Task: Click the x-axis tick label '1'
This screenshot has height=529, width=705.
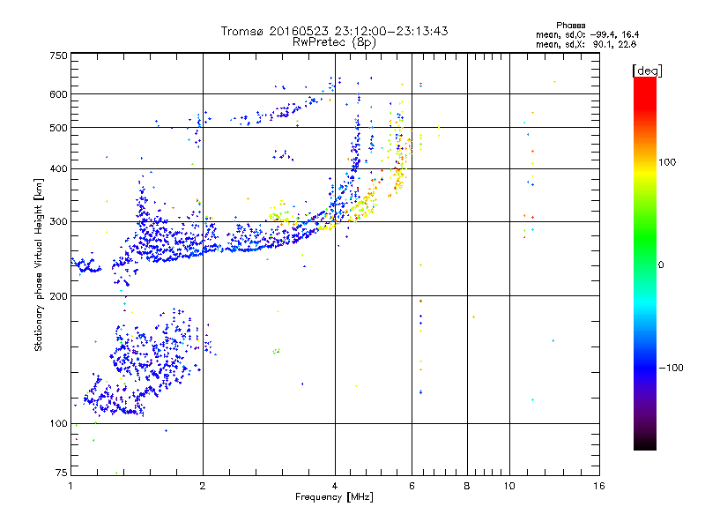Action: click(x=71, y=486)
